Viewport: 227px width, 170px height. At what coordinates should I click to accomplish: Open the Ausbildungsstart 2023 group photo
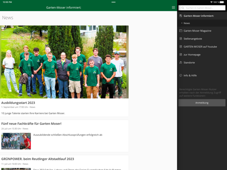(64, 62)
